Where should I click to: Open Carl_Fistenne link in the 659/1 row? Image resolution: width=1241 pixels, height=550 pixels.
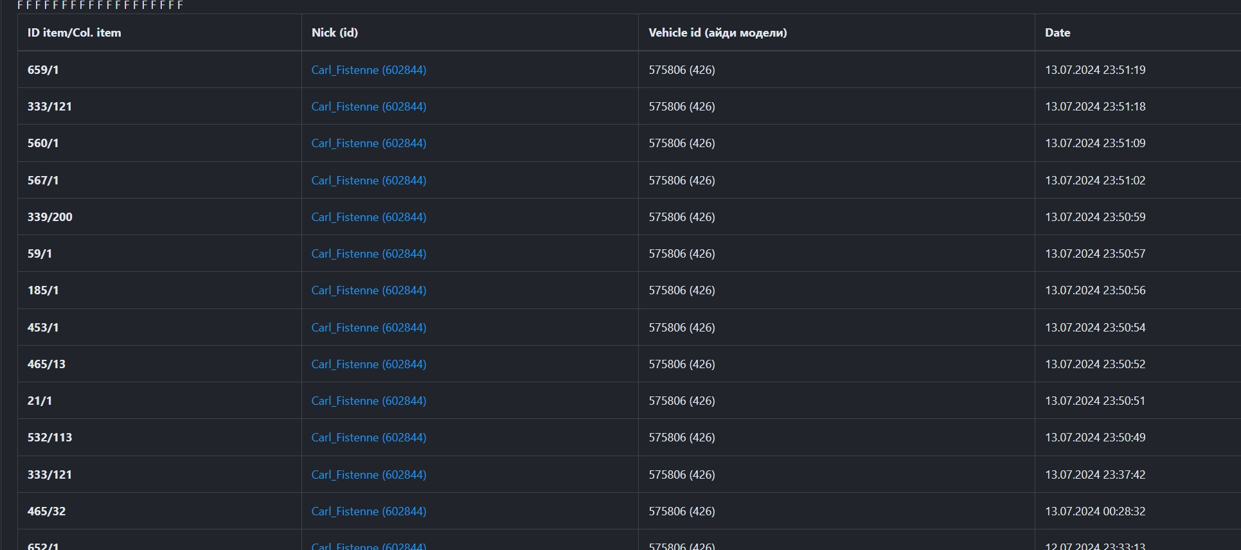click(368, 70)
